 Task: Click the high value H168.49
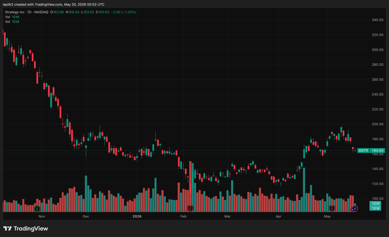[73, 12]
